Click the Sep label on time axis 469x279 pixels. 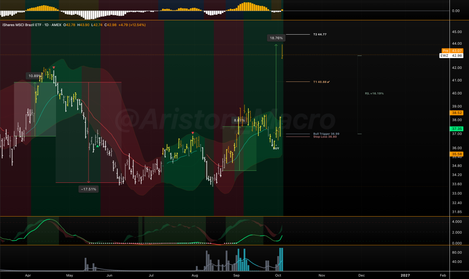[236, 276]
